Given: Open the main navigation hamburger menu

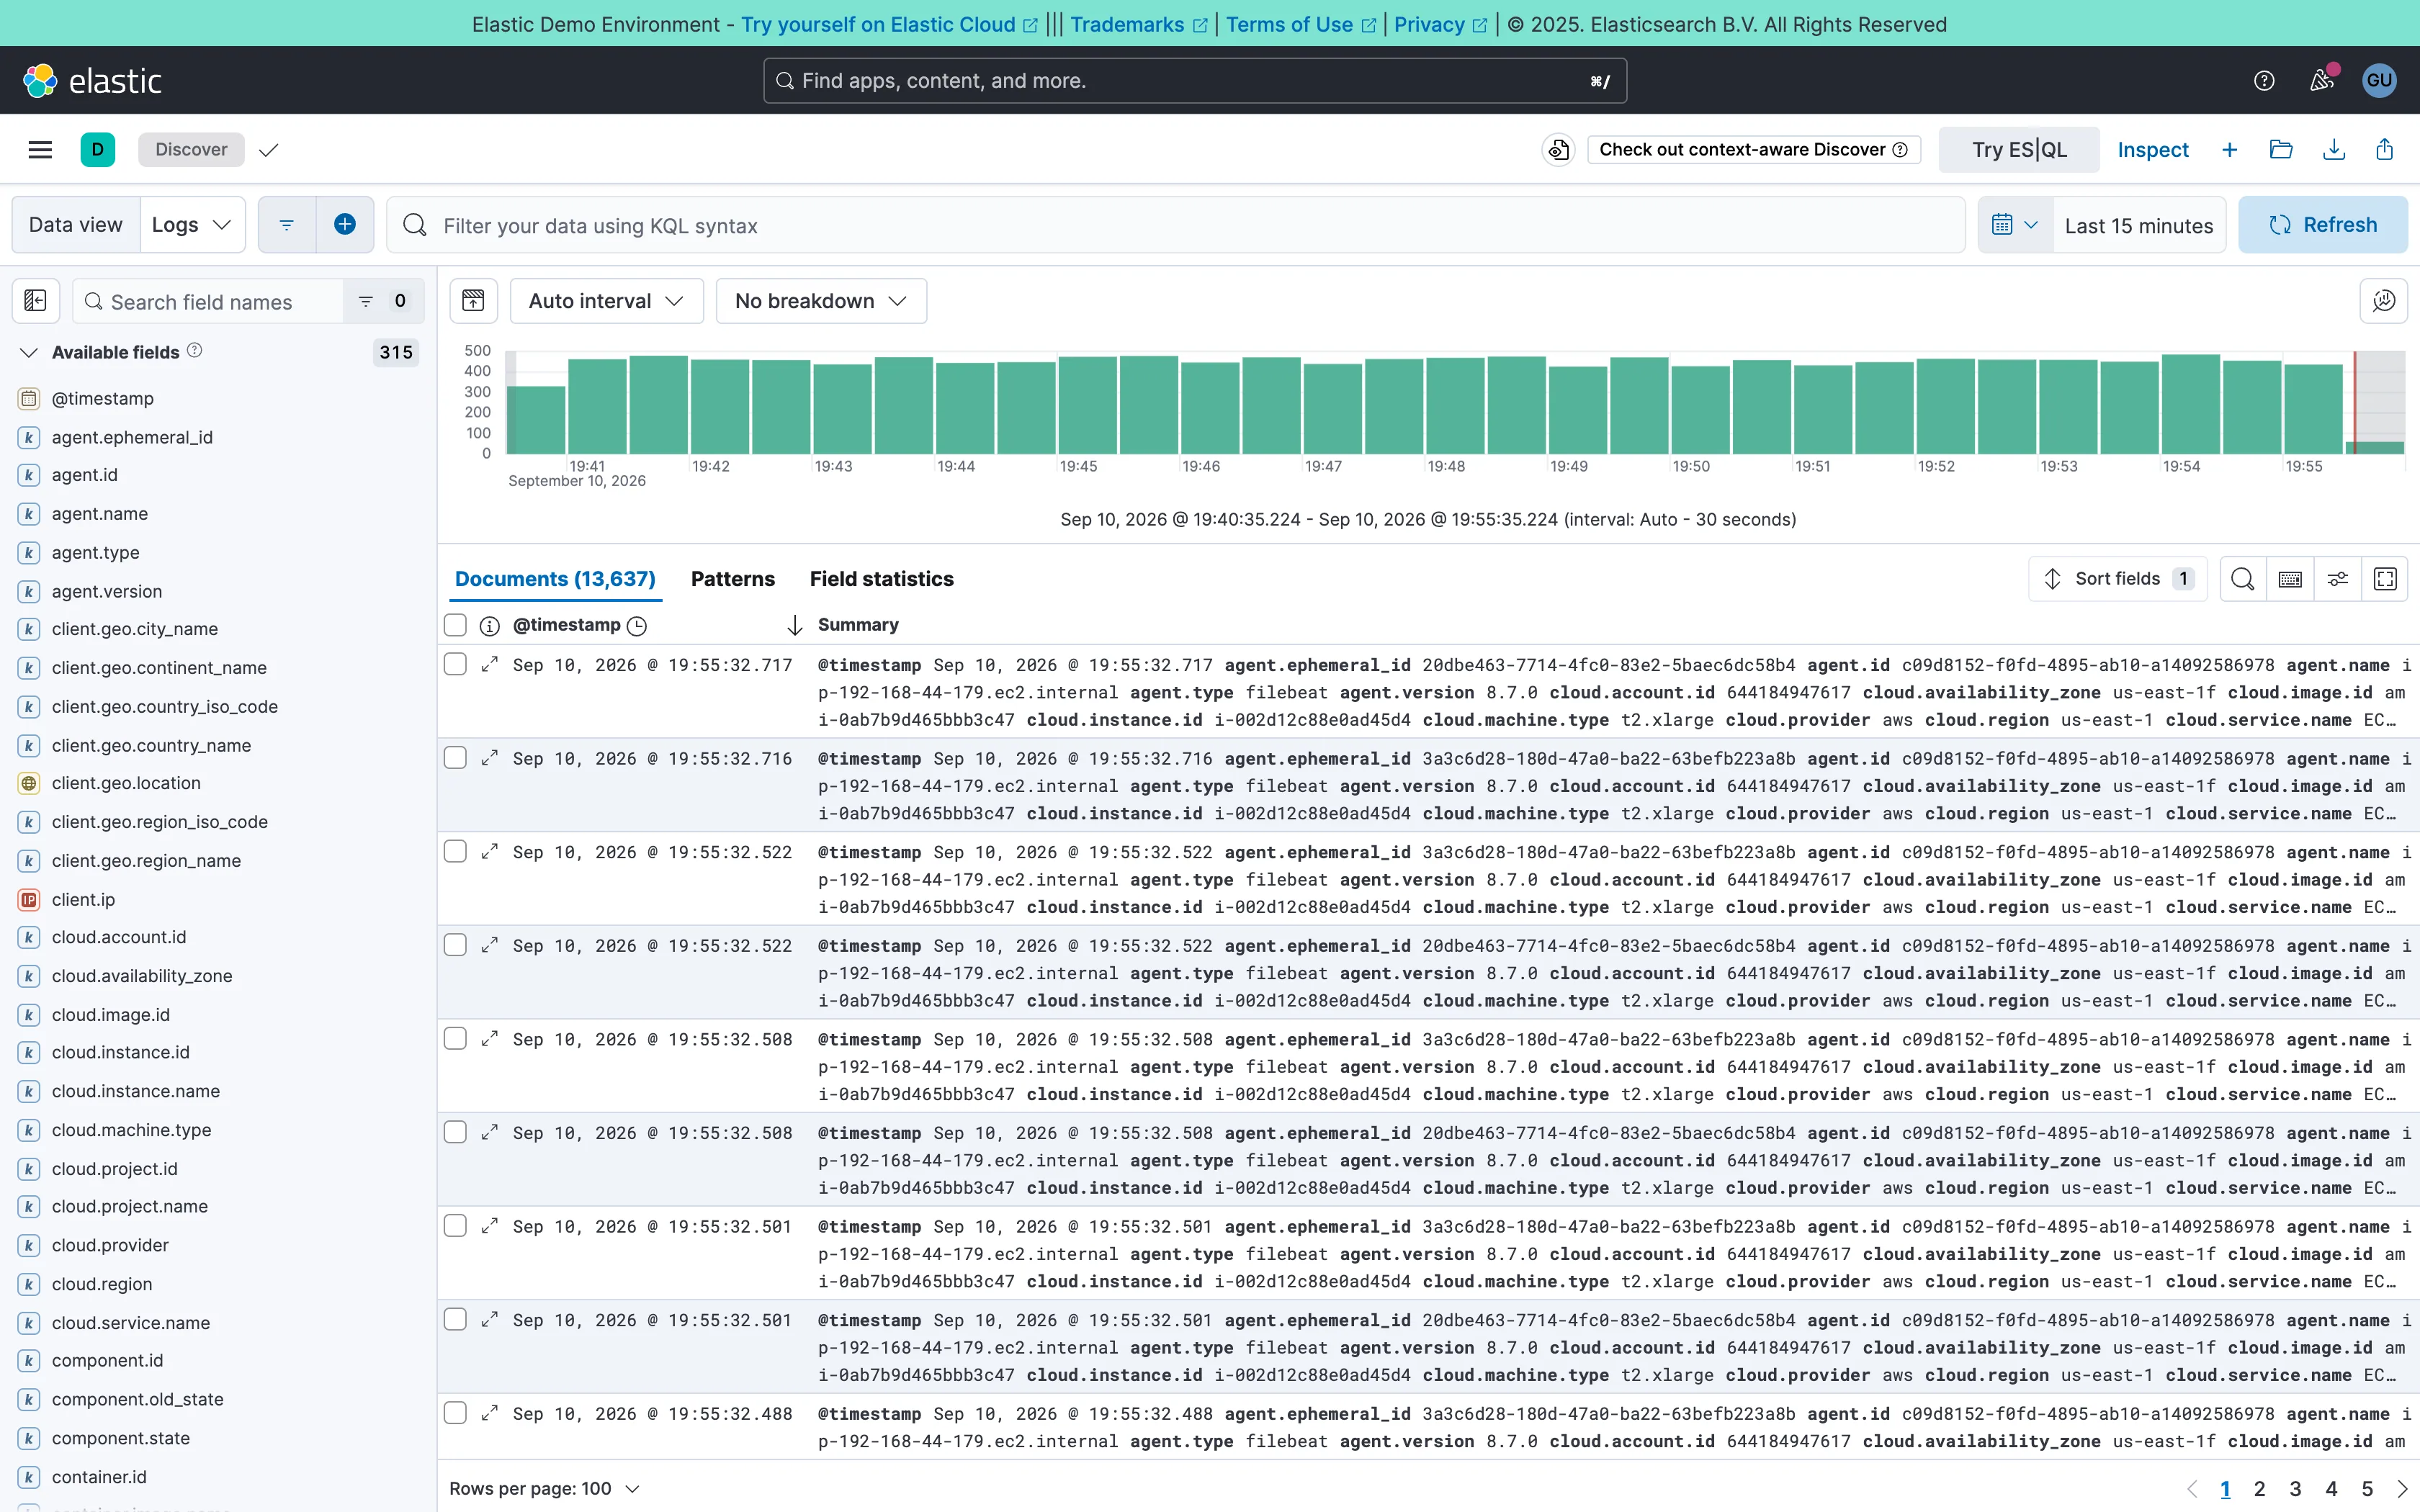Looking at the screenshot, I should click(40, 150).
